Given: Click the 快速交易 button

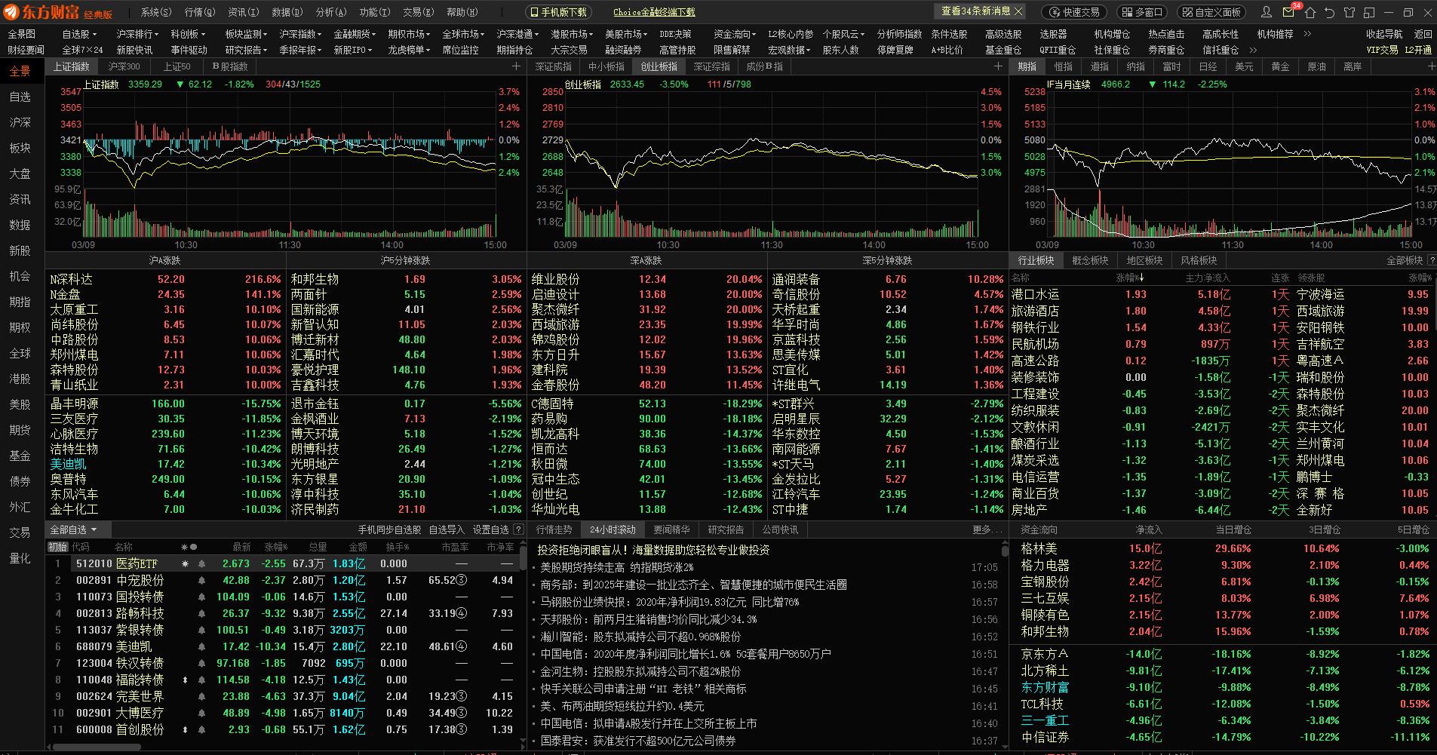Looking at the screenshot, I should pyautogui.click(x=1074, y=12).
